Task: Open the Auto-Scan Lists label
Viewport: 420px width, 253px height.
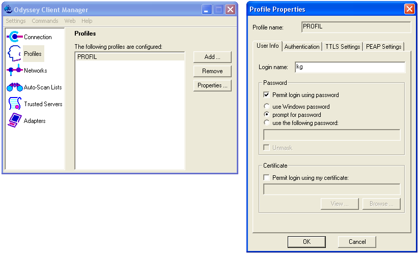Action: pyautogui.click(x=43, y=87)
